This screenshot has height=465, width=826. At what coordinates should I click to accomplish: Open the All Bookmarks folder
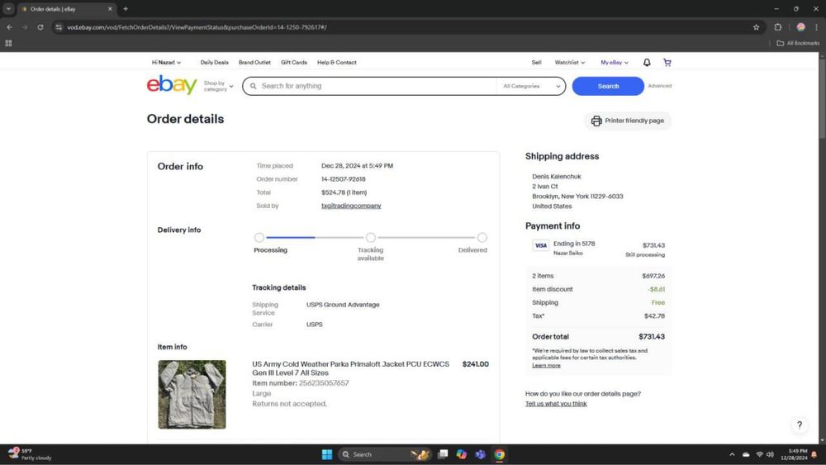click(798, 43)
